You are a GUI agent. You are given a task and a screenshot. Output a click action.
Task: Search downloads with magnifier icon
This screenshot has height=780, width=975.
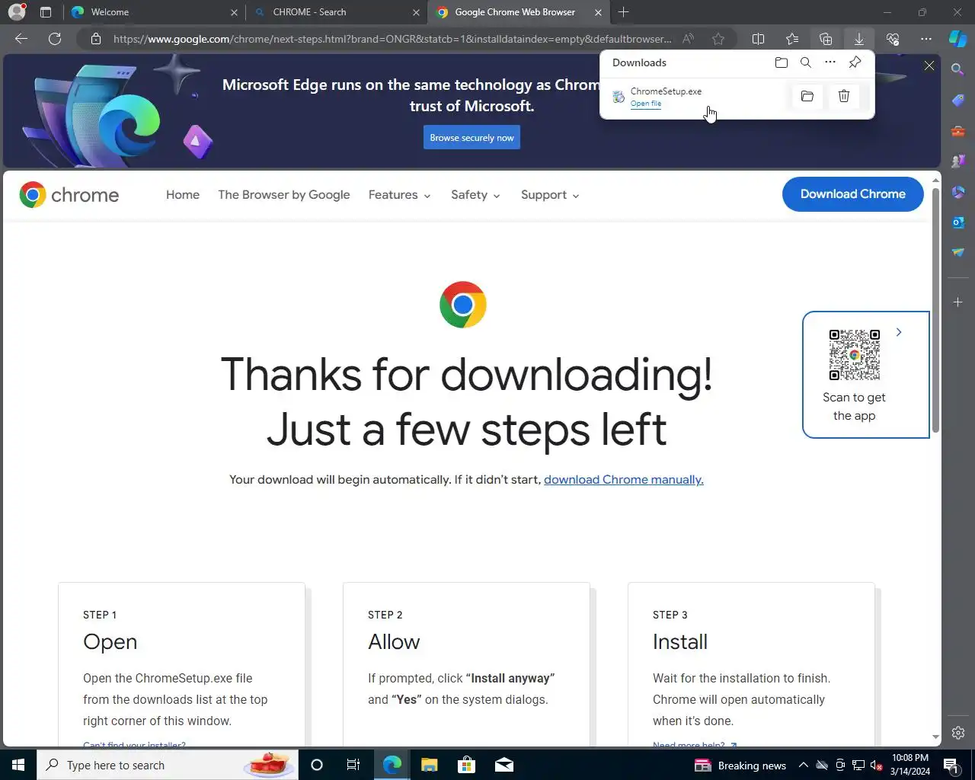[x=806, y=62]
